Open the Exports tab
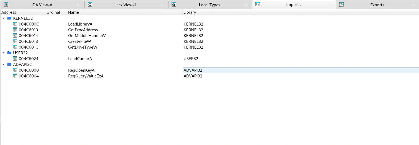The width and height of the screenshot is (419, 145). 377,5
